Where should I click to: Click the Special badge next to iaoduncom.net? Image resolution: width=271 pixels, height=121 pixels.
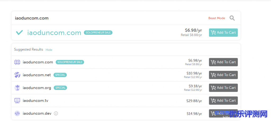[60, 75]
